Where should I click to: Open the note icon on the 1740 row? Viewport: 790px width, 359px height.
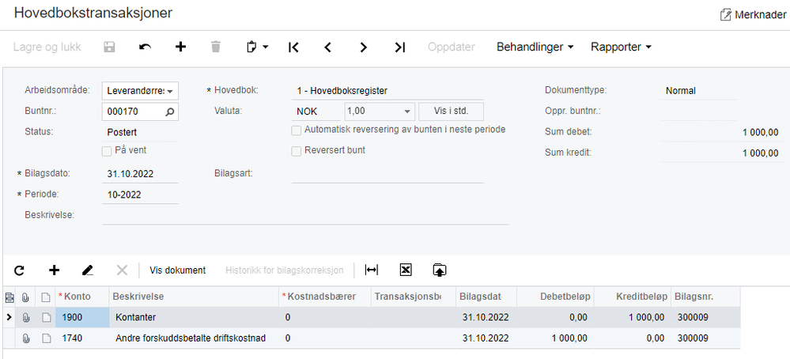pos(46,338)
